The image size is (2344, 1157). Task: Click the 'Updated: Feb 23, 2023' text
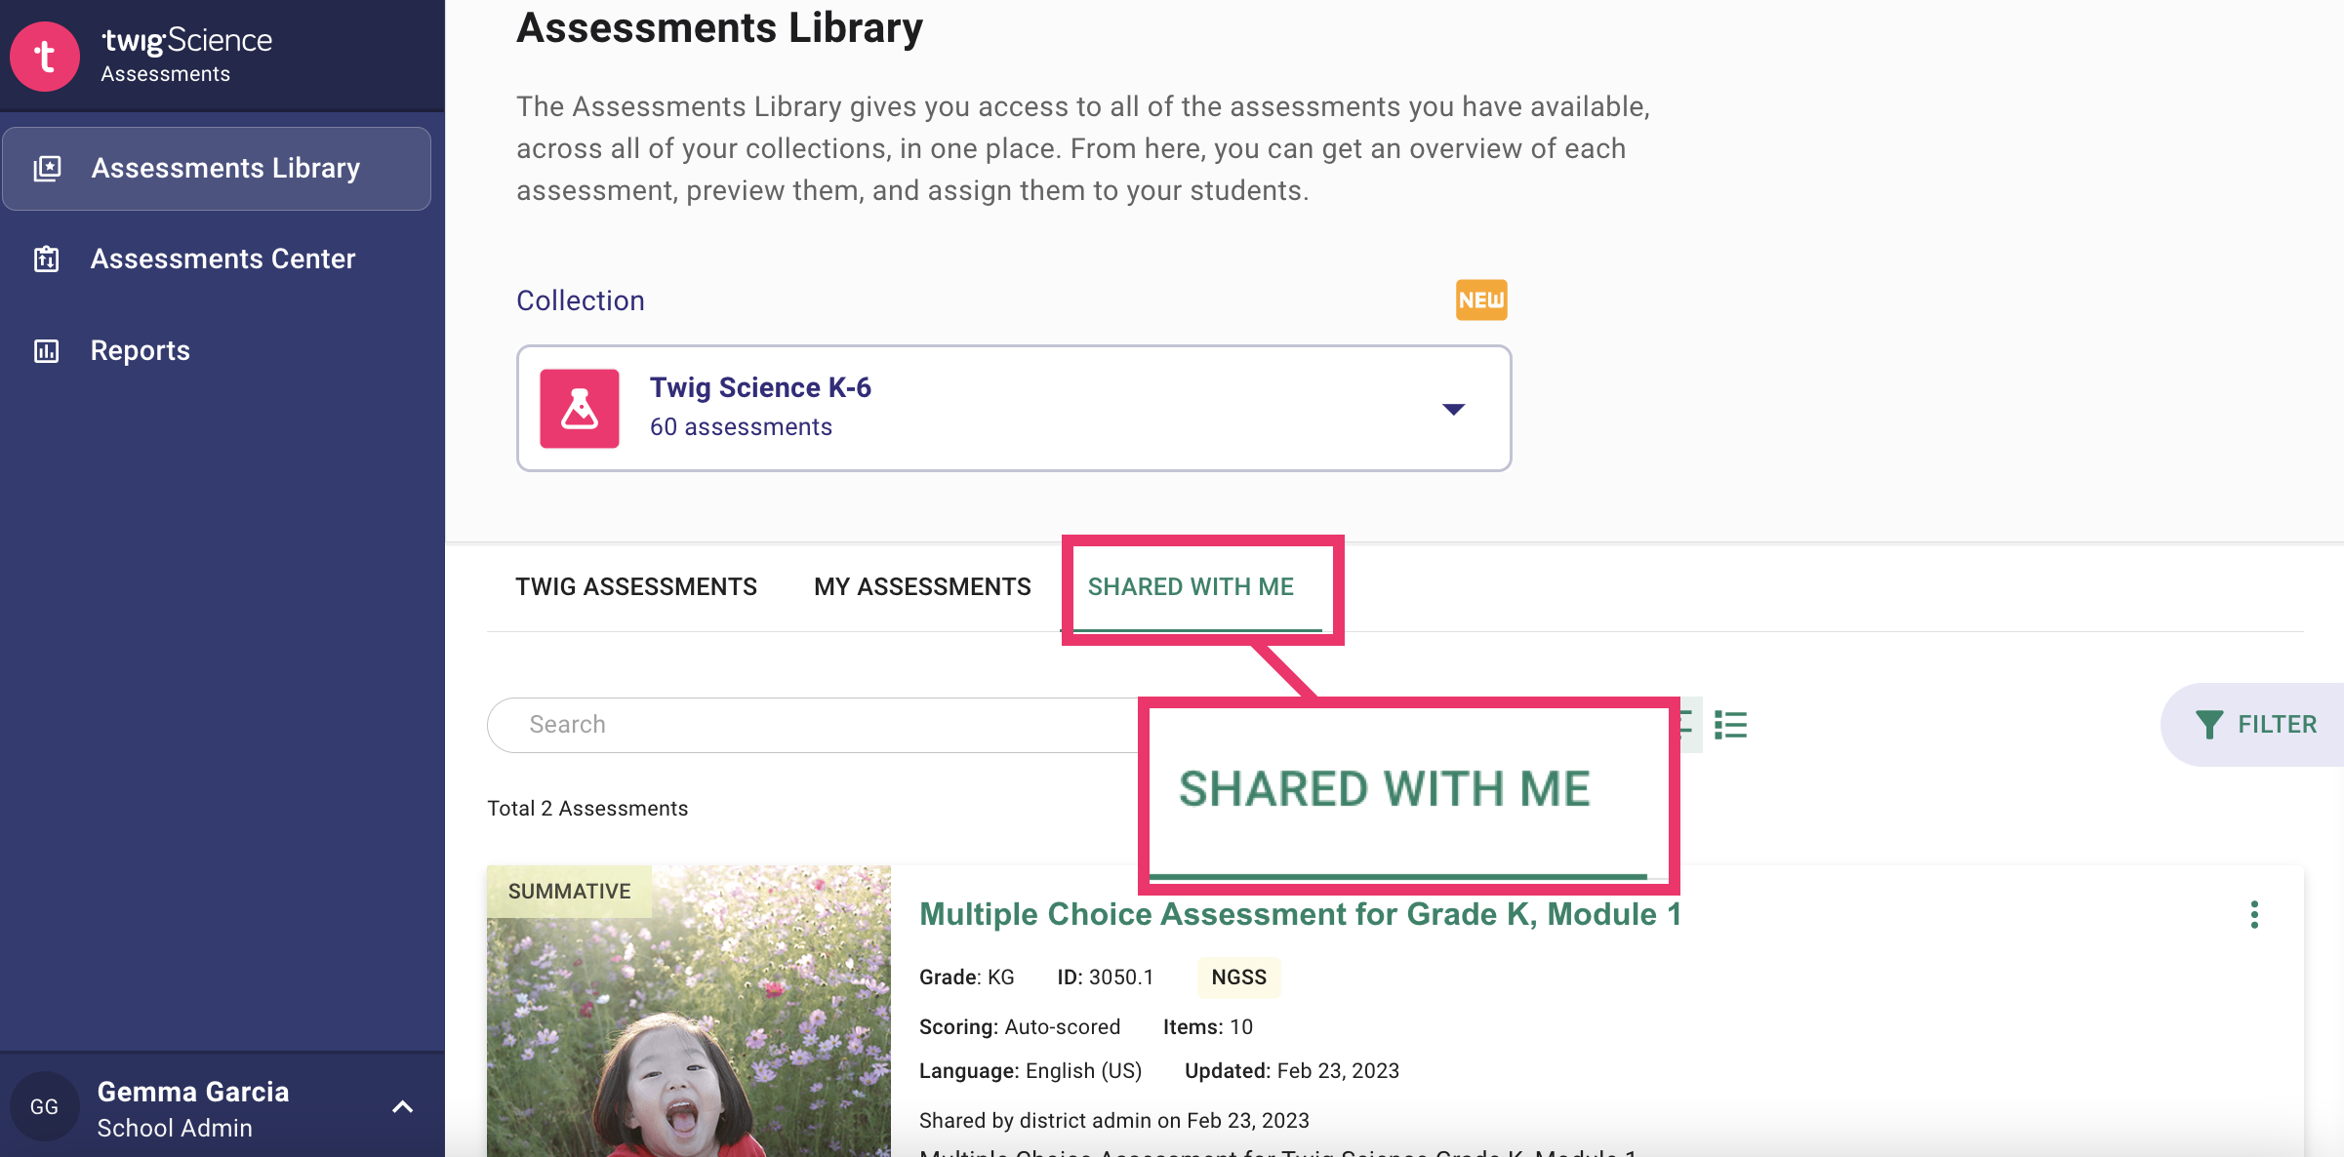click(x=1291, y=1070)
